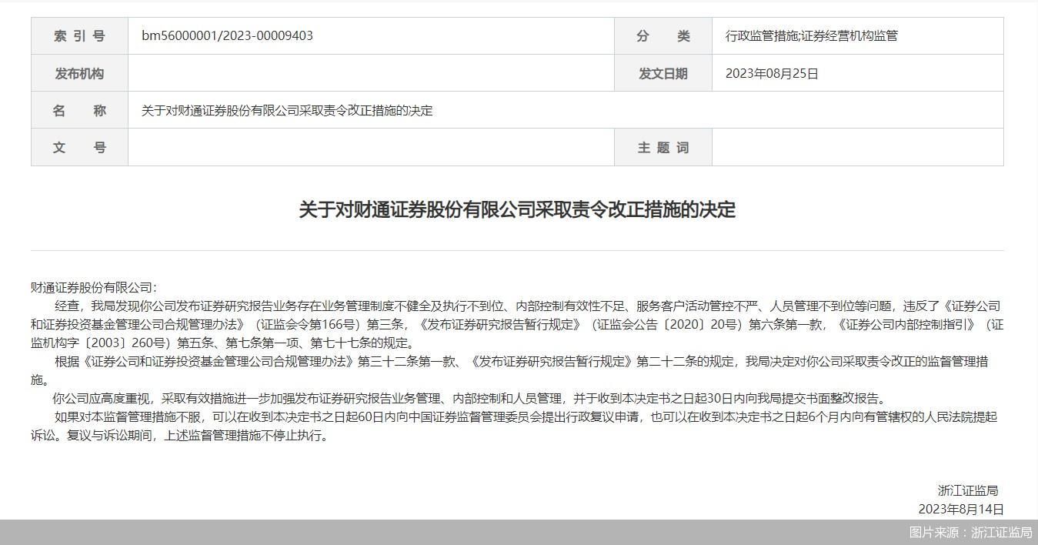Click paragraph beginning 你公司应高度重视
Image resolution: width=1038 pixels, height=545 pixels.
(469, 398)
